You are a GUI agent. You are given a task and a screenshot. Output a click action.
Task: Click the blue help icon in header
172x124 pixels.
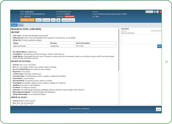click(155, 12)
